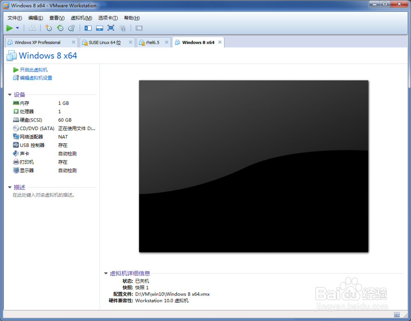Click the 已关机 status value
The width and height of the screenshot is (411, 321).
(142, 281)
